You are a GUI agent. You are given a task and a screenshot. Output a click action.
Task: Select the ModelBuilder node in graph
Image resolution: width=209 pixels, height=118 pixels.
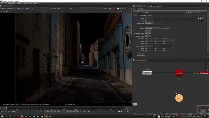click(x=147, y=73)
